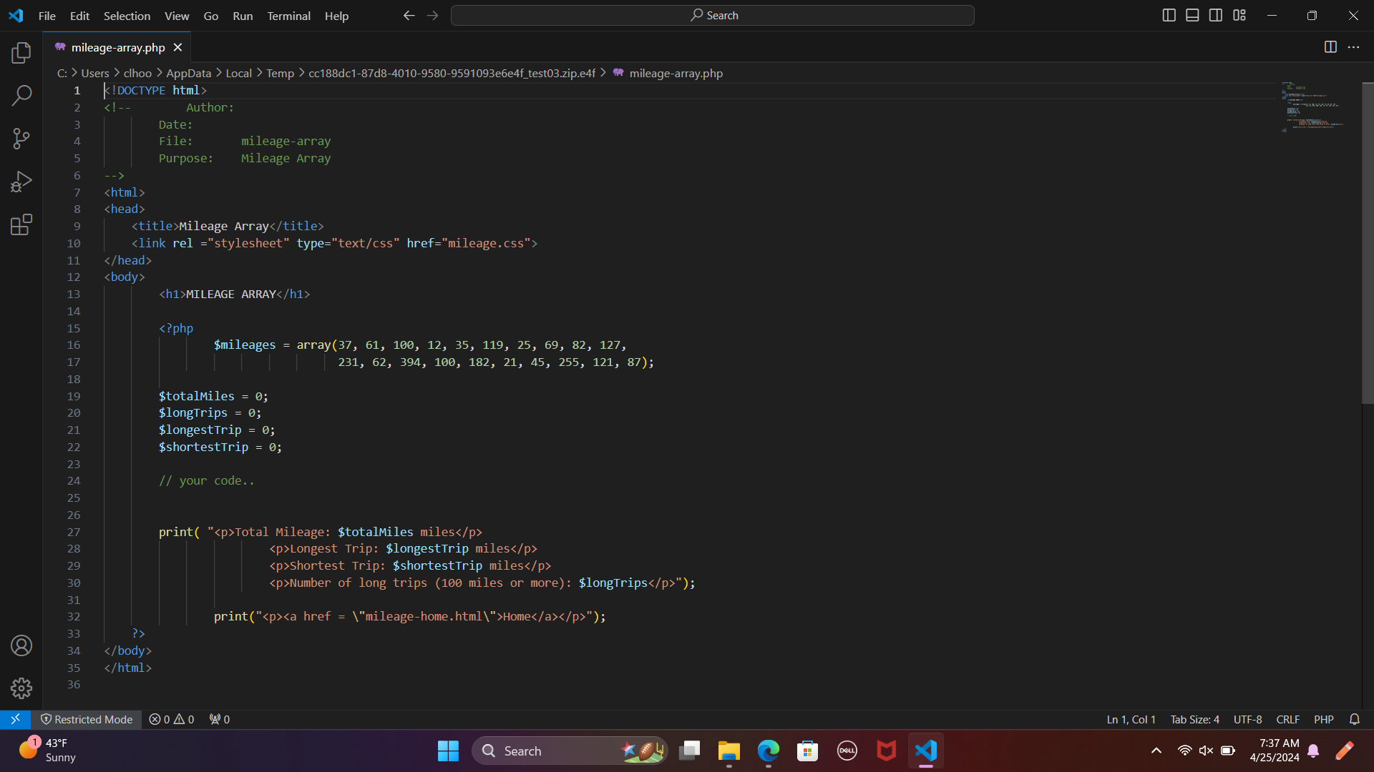Open the PHP language mode selector

1323,719
